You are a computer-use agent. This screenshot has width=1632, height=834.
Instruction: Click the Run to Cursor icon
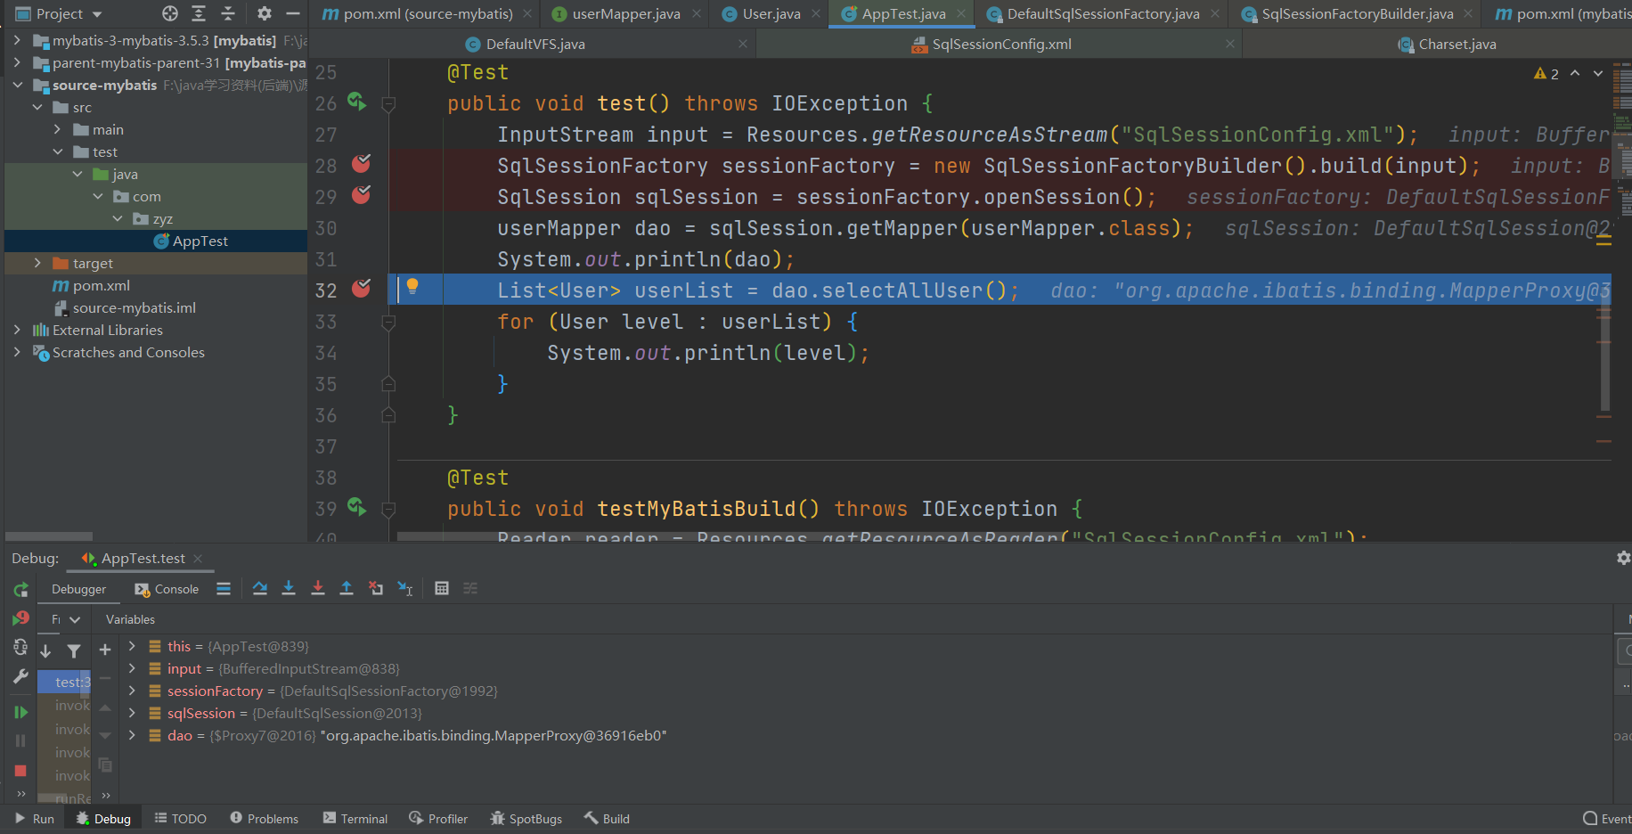pyautogui.click(x=405, y=588)
